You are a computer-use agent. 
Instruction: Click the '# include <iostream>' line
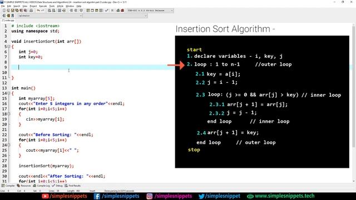click(x=36, y=26)
